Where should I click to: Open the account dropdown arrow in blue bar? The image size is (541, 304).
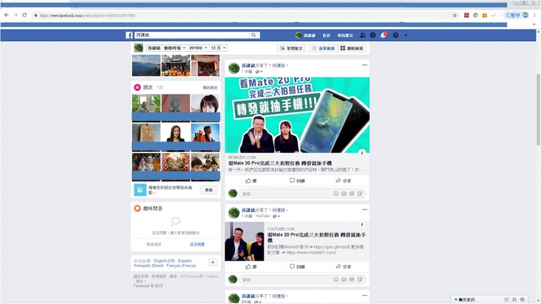pyautogui.click(x=406, y=35)
